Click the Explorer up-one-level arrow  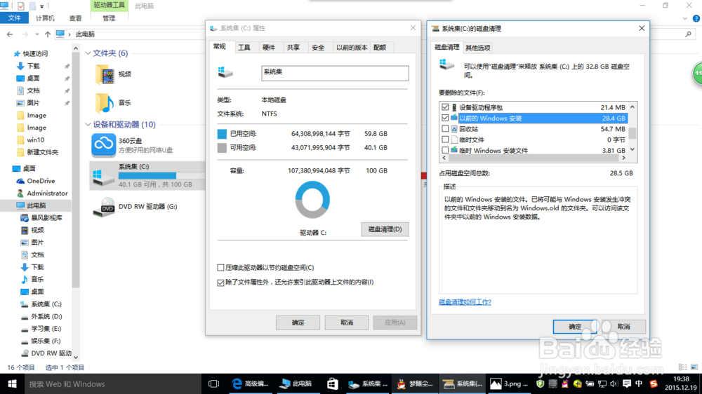tap(48, 34)
